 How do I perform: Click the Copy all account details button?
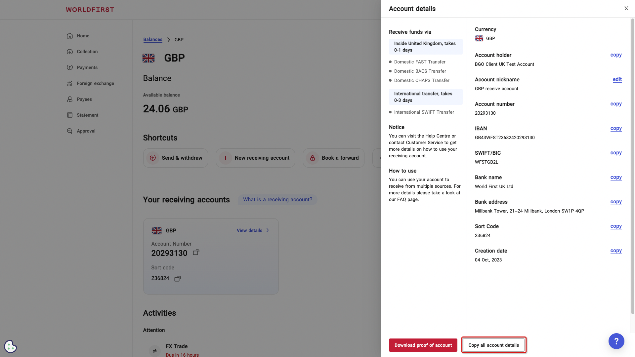493,345
